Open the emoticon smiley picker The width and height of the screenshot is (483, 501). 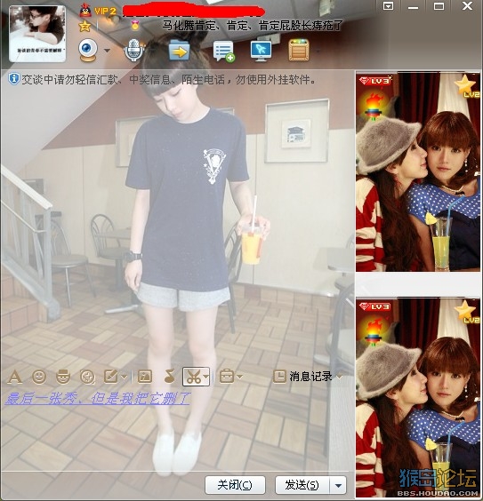(39, 377)
